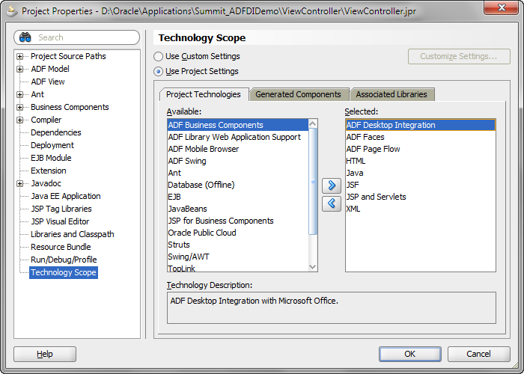
Task: Select ADF Mobile Browser in Available
Action: (x=237, y=149)
